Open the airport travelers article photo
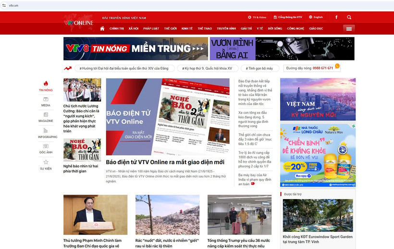 click(239, 215)
